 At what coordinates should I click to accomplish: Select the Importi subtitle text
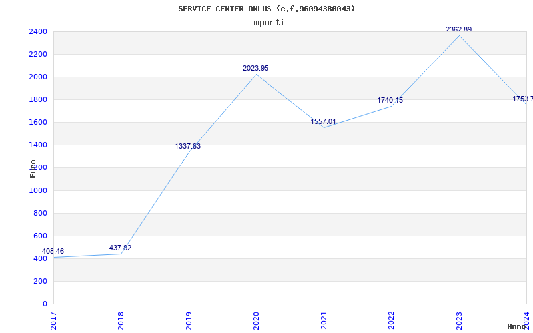(266, 23)
